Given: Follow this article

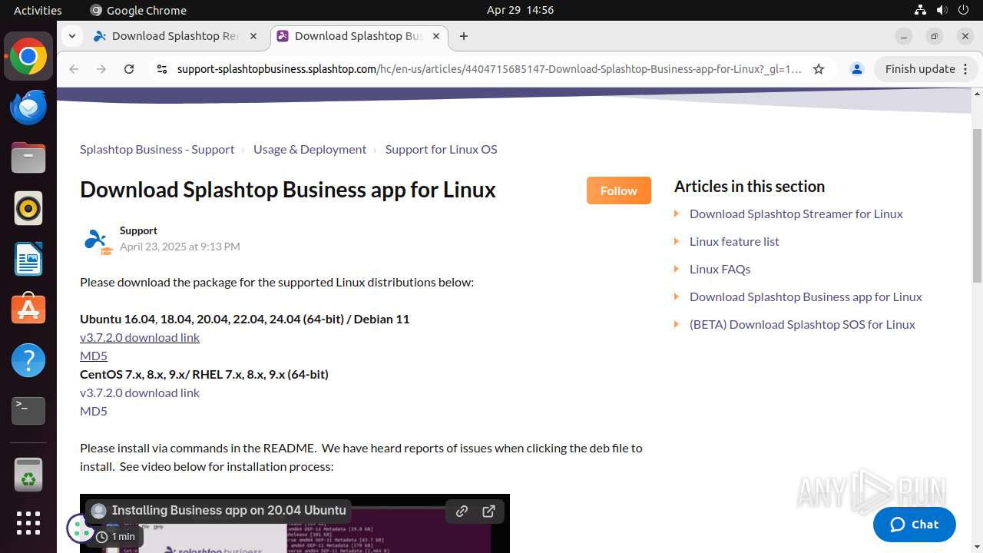Looking at the screenshot, I should (619, 190).
